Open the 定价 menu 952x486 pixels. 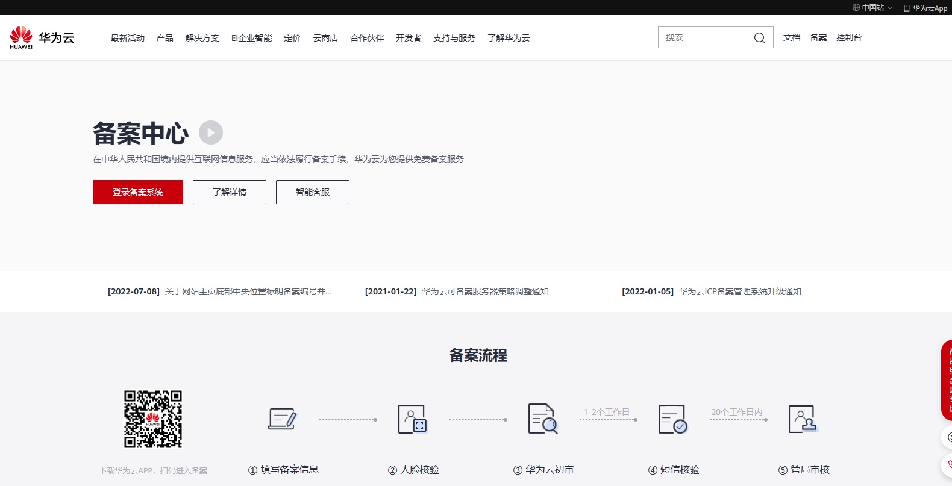[x=292, y=38]
